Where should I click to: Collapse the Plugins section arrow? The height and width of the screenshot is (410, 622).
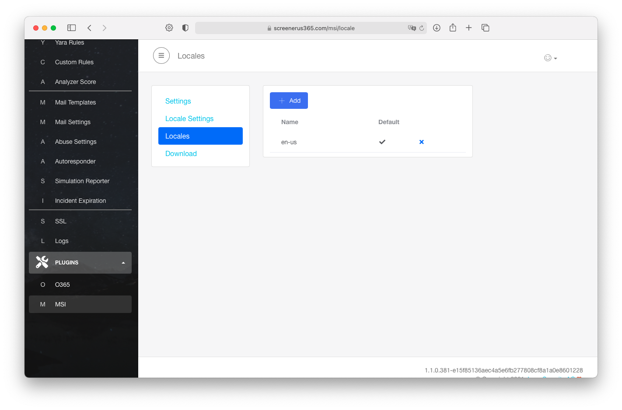tap(123, 263)
